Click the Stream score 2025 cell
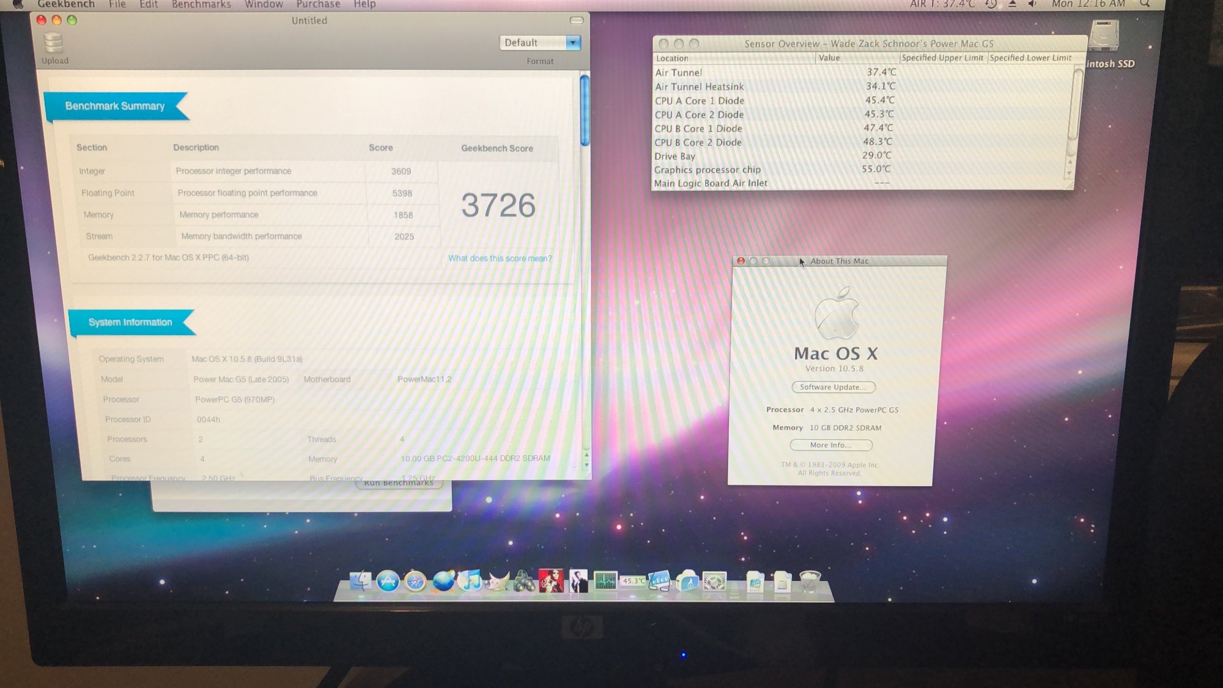 (x=404, y=237)
